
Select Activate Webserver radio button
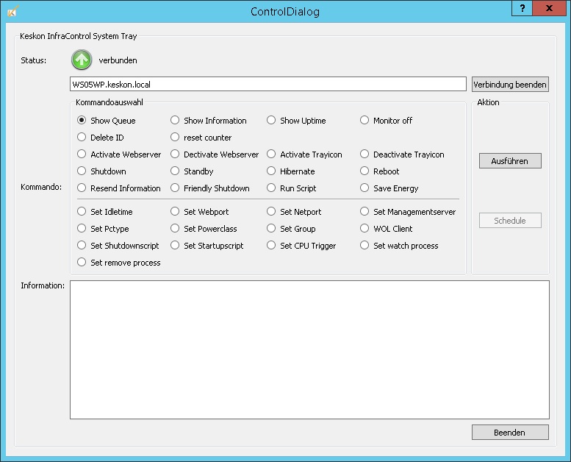pos(82,154)
